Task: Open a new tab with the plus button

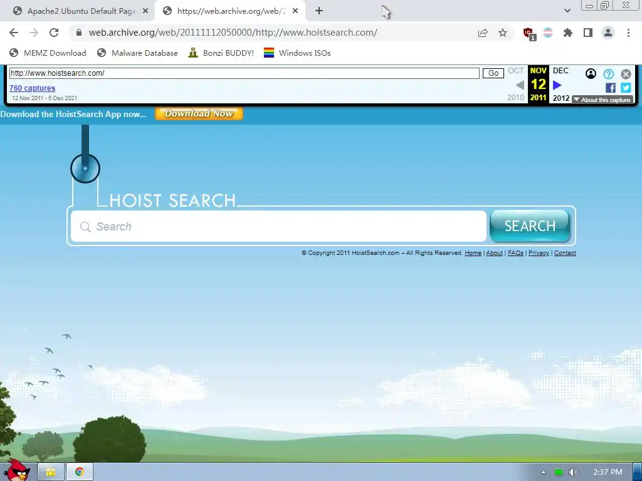Action: [x=319, y=11]
